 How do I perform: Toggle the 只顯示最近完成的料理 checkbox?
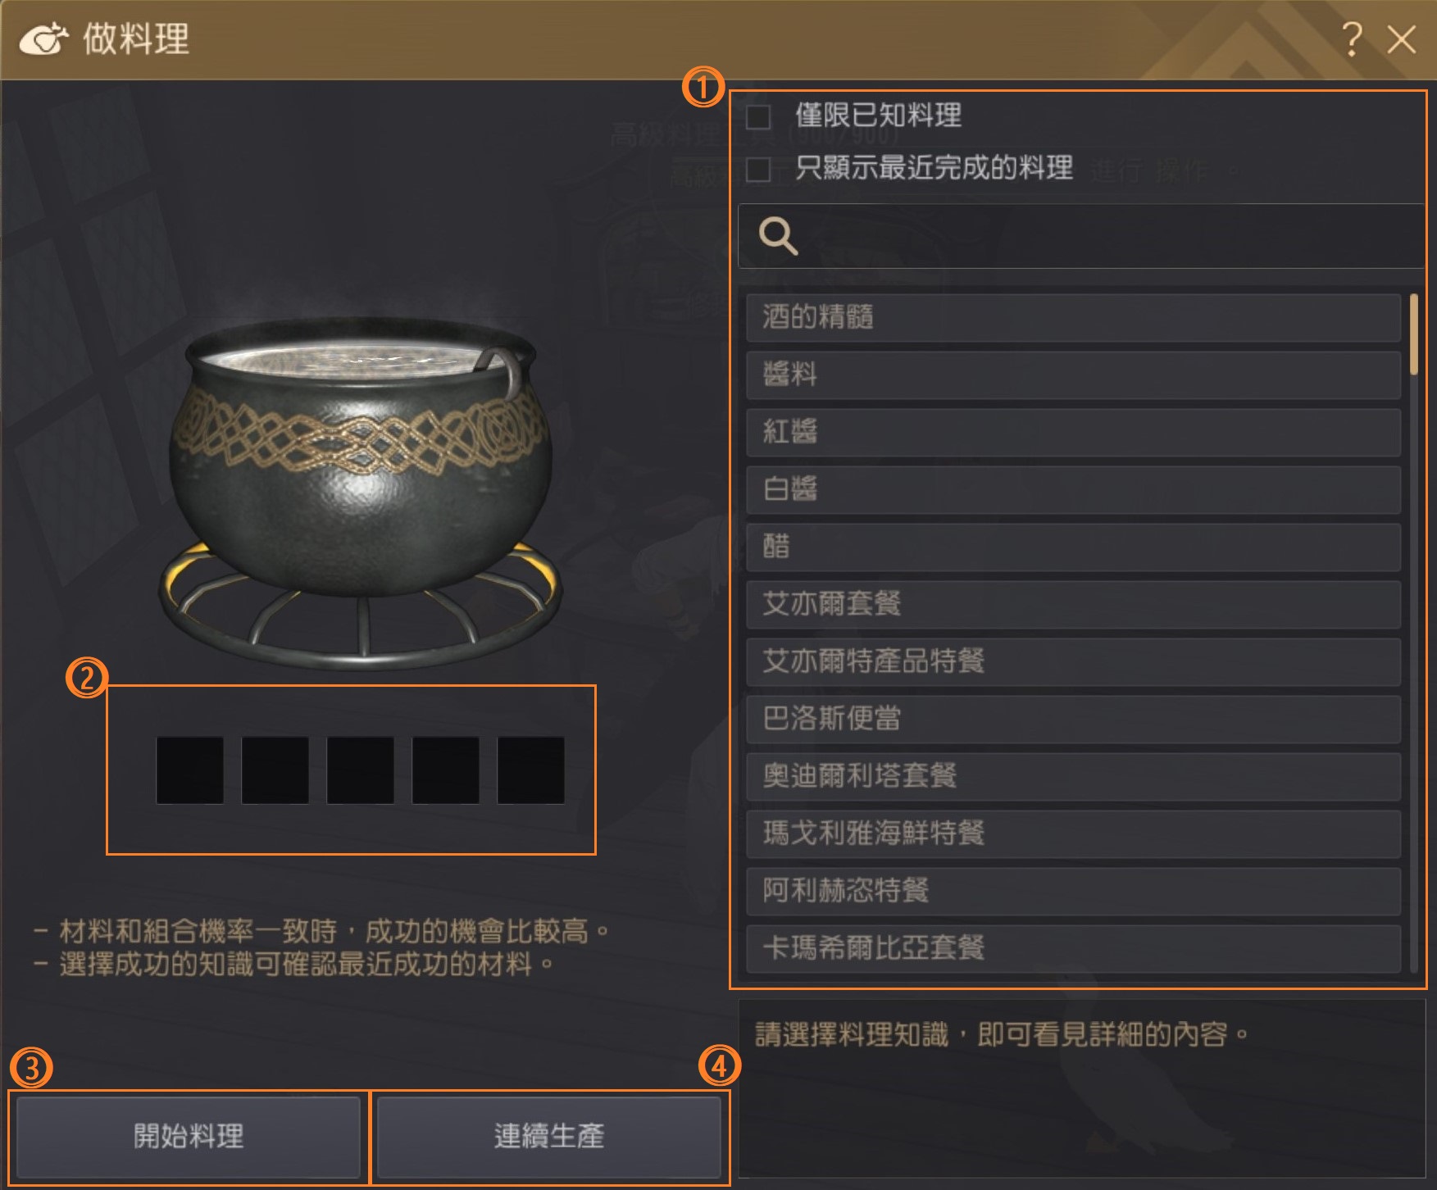(x=758, y=170)
